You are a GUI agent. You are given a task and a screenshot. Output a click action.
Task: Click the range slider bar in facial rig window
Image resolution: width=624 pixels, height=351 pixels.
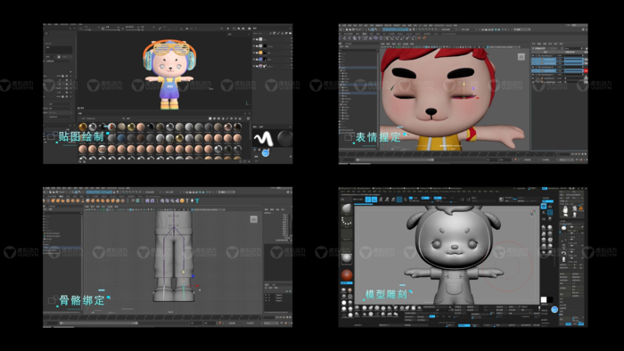395,159
